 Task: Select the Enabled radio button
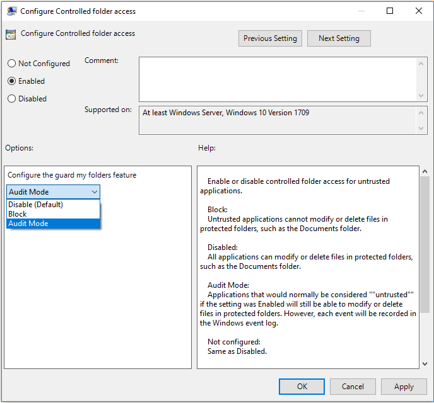(11, 81)
